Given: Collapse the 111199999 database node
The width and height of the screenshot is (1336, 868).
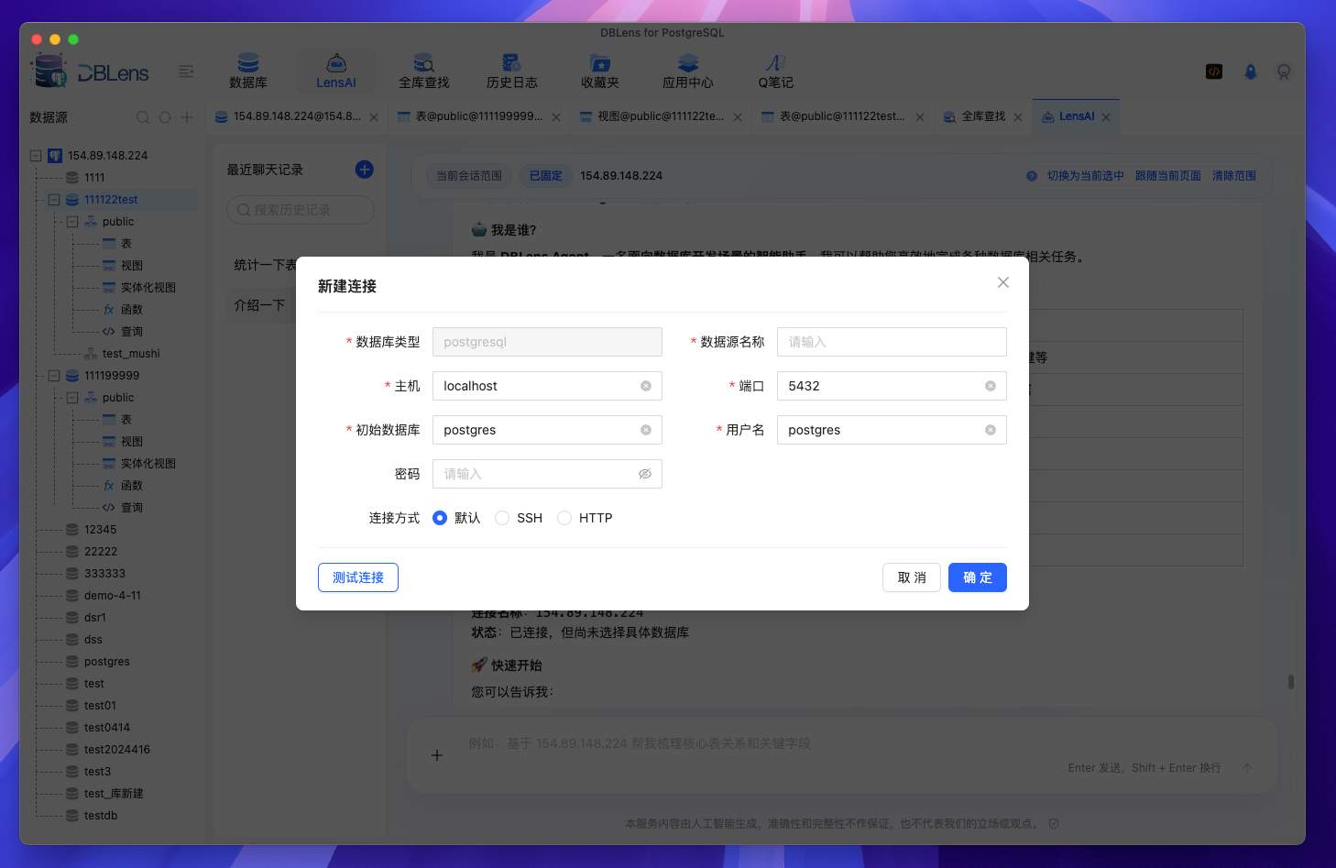Looking at the screenshot, I should pyautogui.click(x=54, y=376).
